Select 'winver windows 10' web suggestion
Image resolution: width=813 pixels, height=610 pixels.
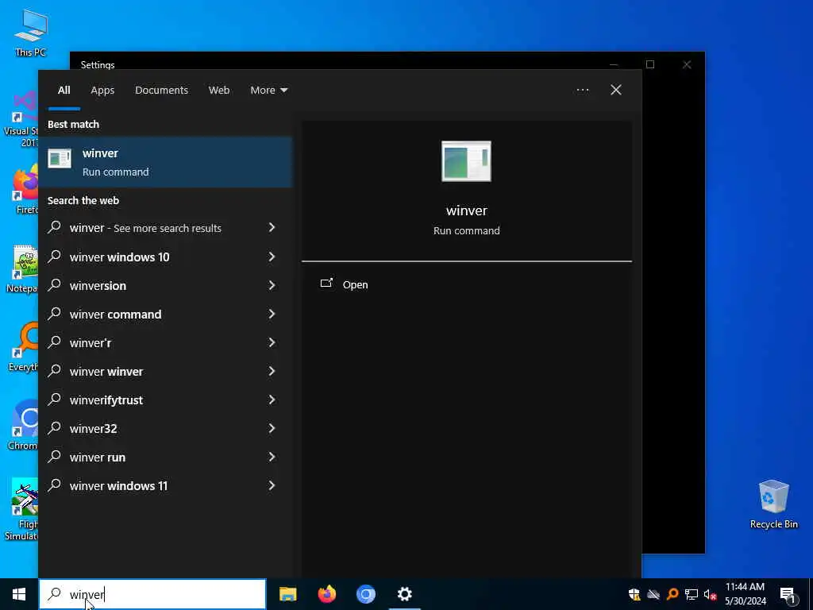(119, 257)
